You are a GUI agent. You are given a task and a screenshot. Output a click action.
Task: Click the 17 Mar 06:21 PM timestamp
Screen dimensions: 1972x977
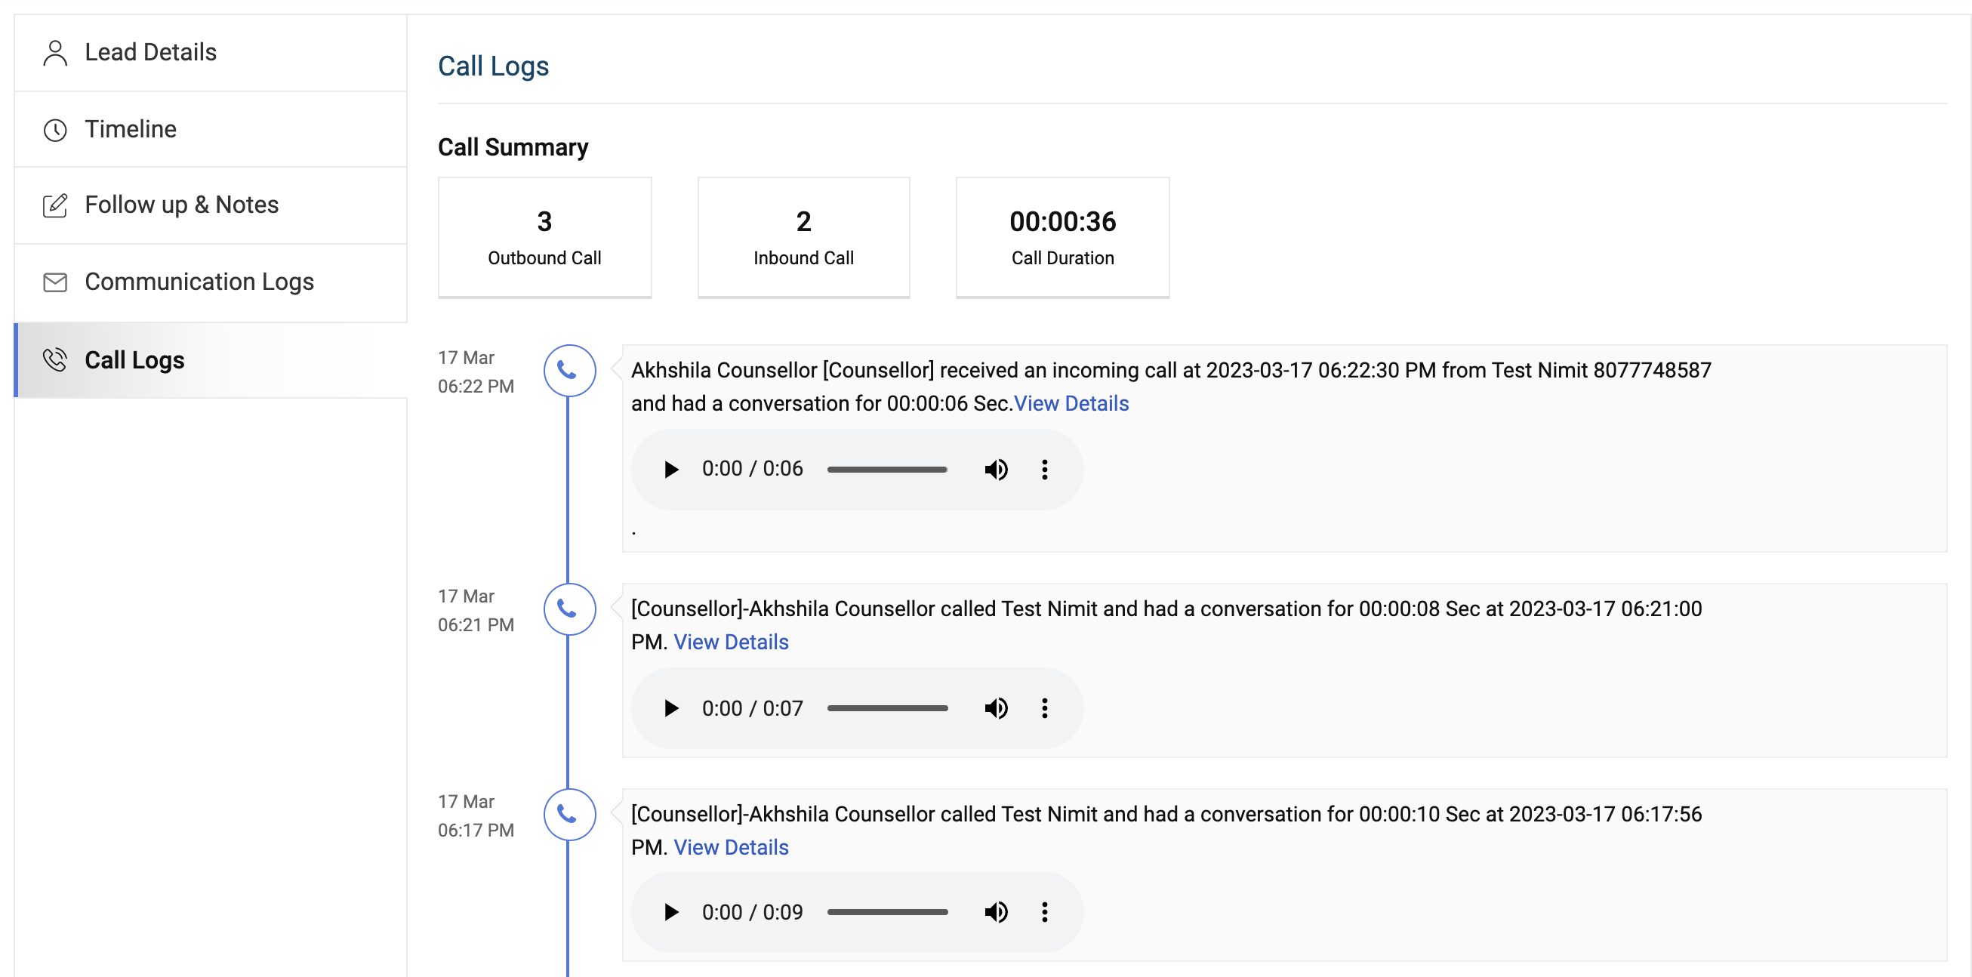coord(476,611)
